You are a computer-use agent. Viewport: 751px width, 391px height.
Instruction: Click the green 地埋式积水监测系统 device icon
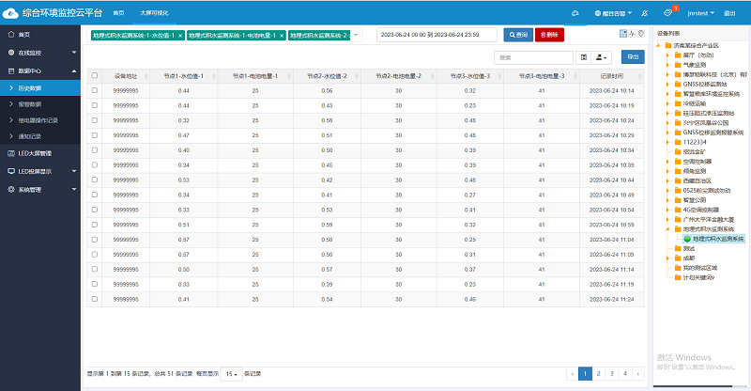point(674,239)
